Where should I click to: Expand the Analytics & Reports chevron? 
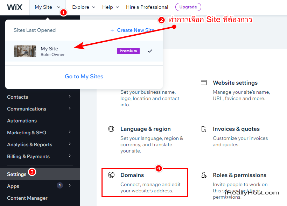pos(70,144)
